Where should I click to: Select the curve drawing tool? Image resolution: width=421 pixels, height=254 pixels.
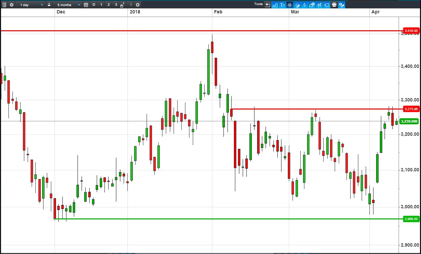(x=275, y=5)
